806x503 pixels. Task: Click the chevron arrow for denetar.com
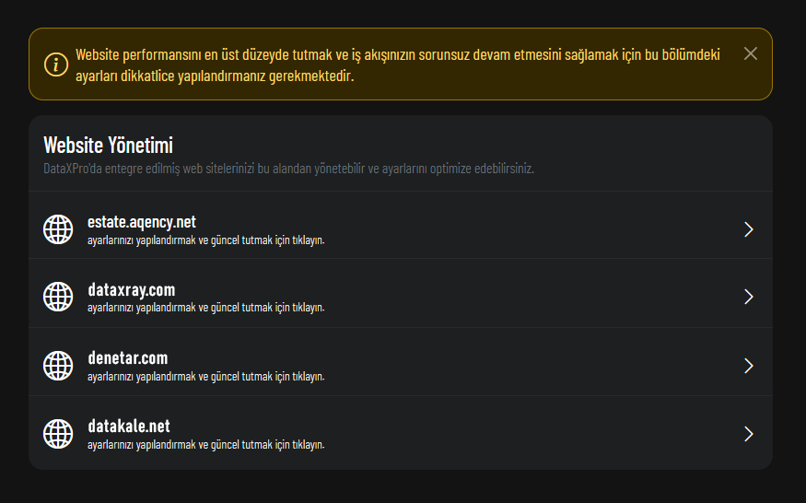click(x=749, y=366)
